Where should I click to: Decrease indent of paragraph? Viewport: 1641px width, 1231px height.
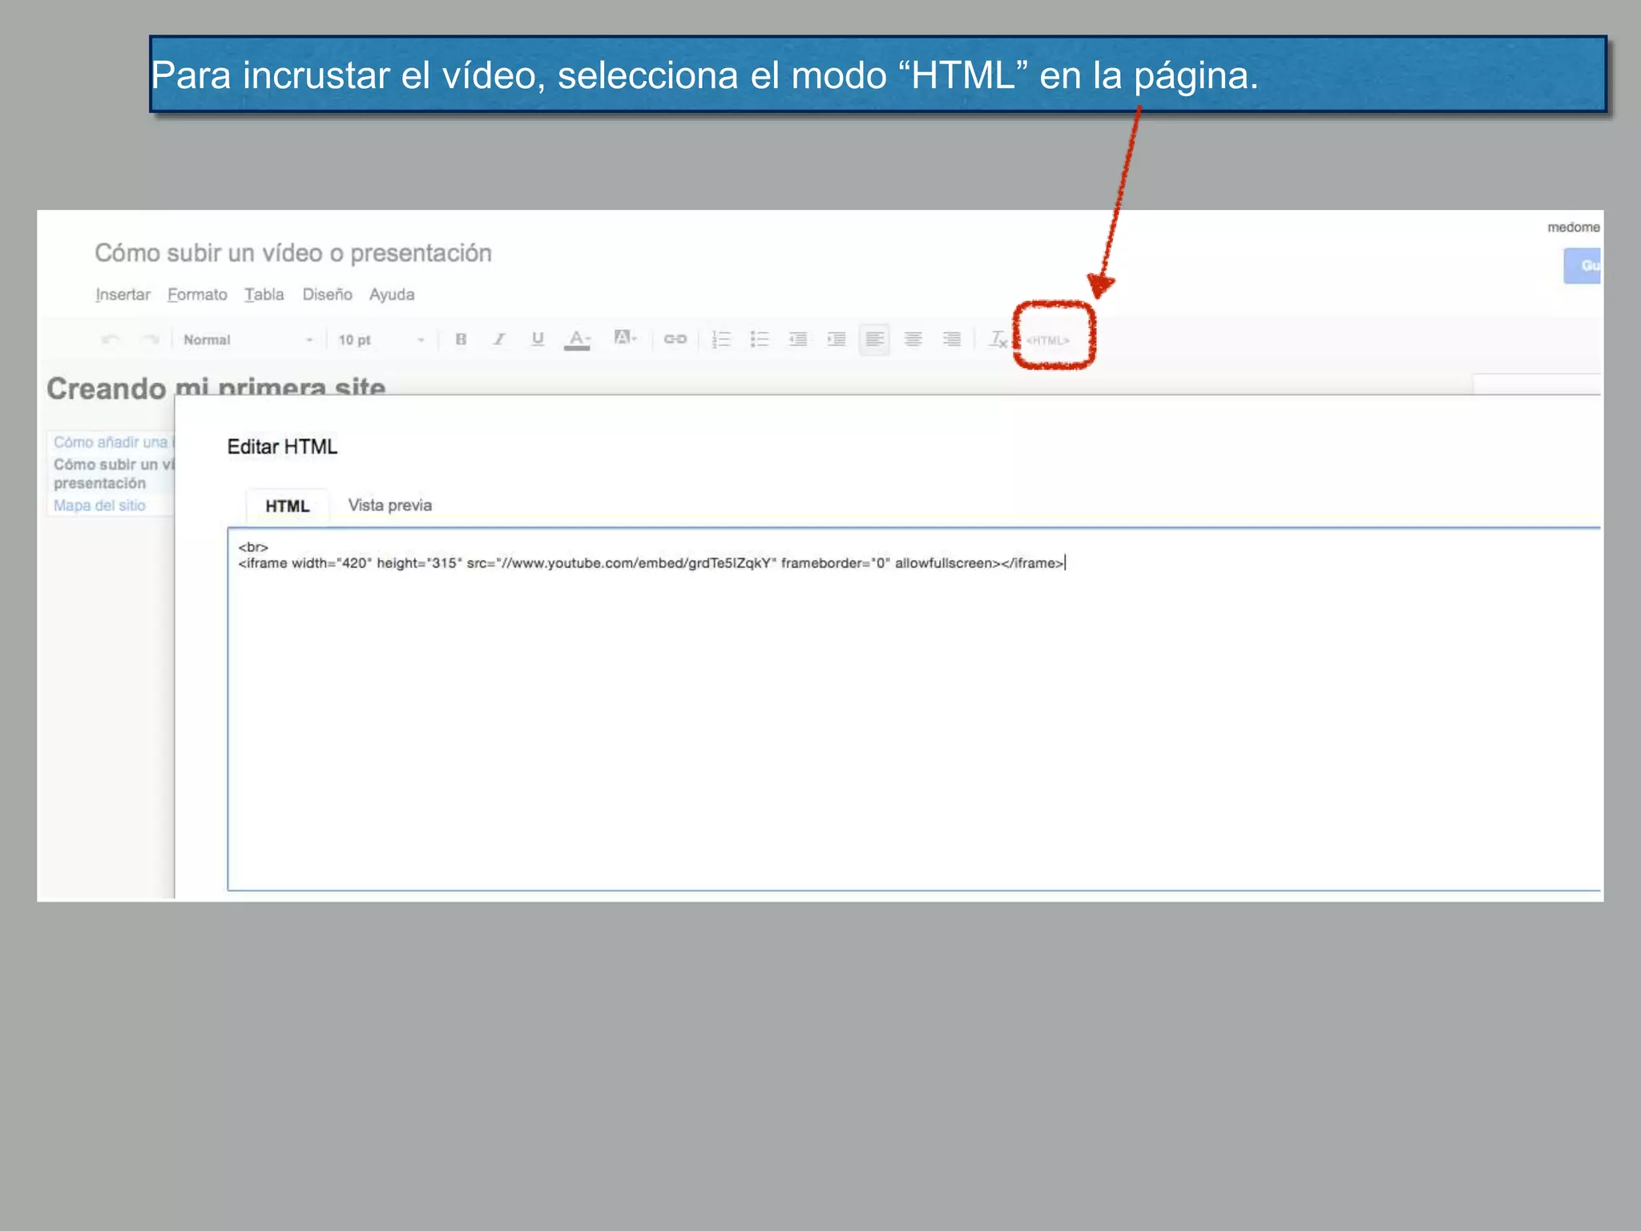click(x=798, y=339)
